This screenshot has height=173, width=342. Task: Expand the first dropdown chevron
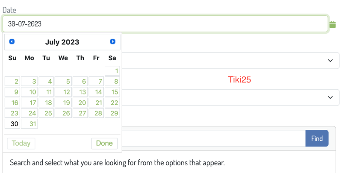[x=330, y=61]
